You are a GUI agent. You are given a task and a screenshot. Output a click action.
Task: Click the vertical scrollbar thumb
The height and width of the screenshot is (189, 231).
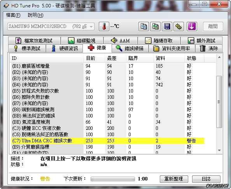[219, 102]
